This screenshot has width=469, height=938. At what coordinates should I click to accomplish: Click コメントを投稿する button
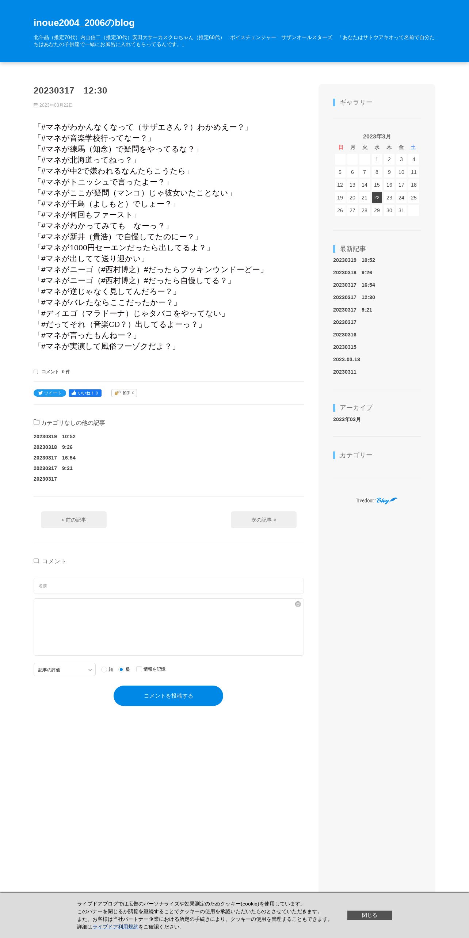[x=168, y=696]
